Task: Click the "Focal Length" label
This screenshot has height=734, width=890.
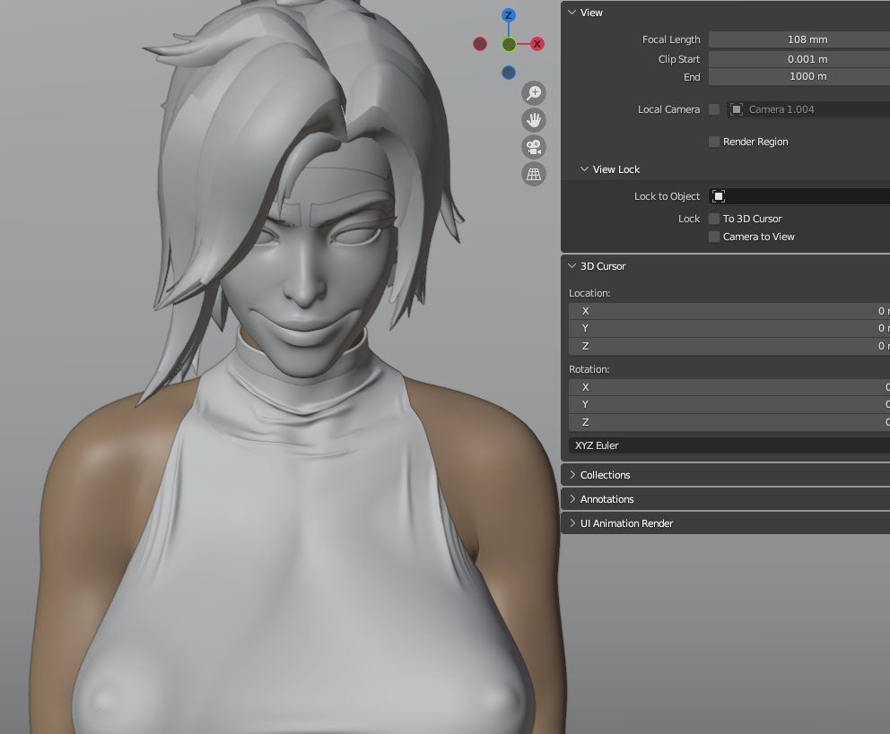Action: click(671, 39)
